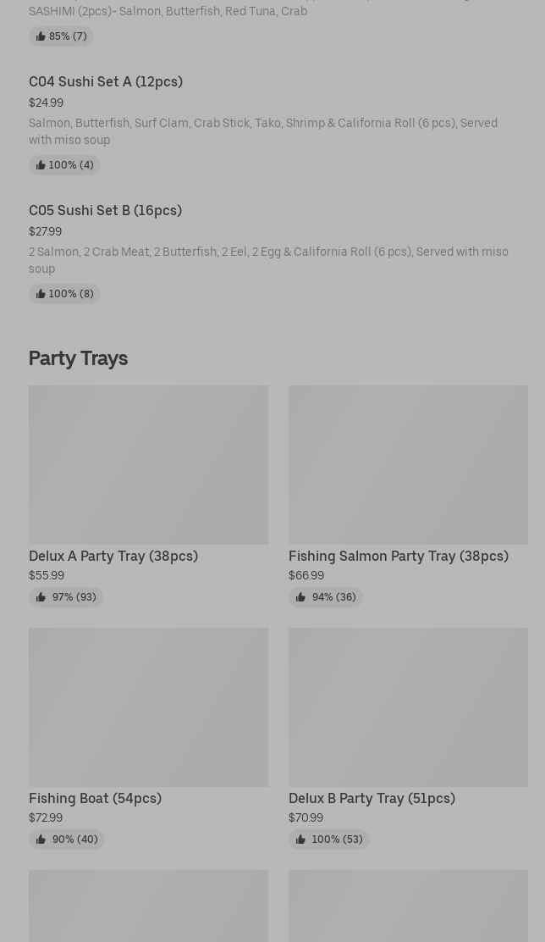The height and width of the screenshot is (942, 545).
Task: Click thumbs-up icon on C04 Sushi Set A rating
Action: click(x=41, y=165)
